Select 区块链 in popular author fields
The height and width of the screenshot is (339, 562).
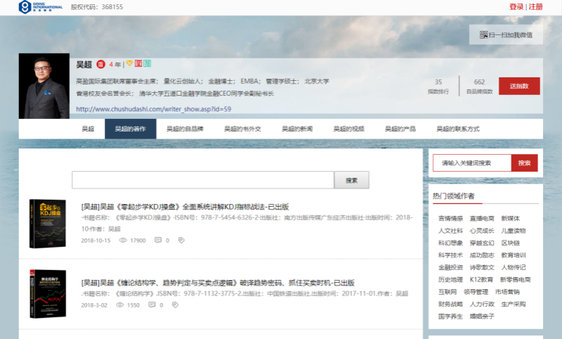click(x=510, y=243)
